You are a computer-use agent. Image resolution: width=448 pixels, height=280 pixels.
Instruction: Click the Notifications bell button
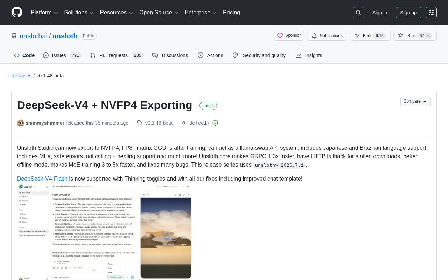pyautogui.click(x=327, y=36)
